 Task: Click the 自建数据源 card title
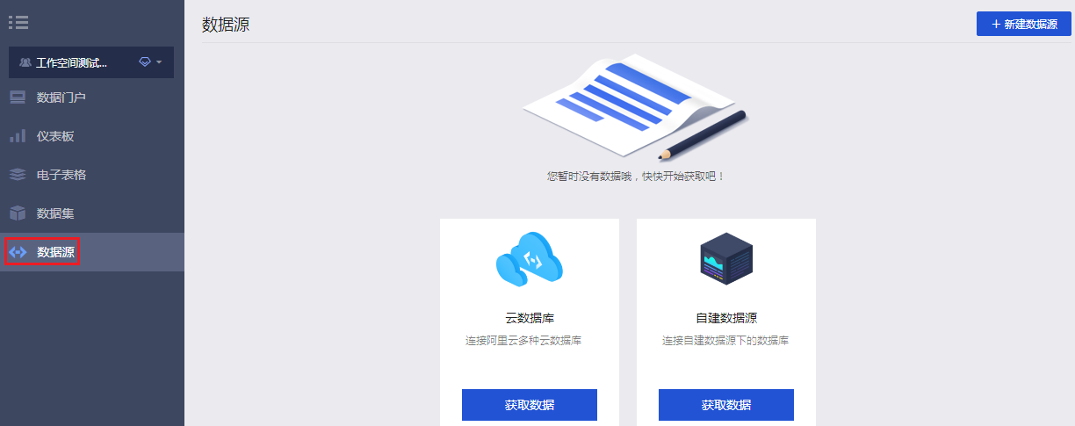726,318
